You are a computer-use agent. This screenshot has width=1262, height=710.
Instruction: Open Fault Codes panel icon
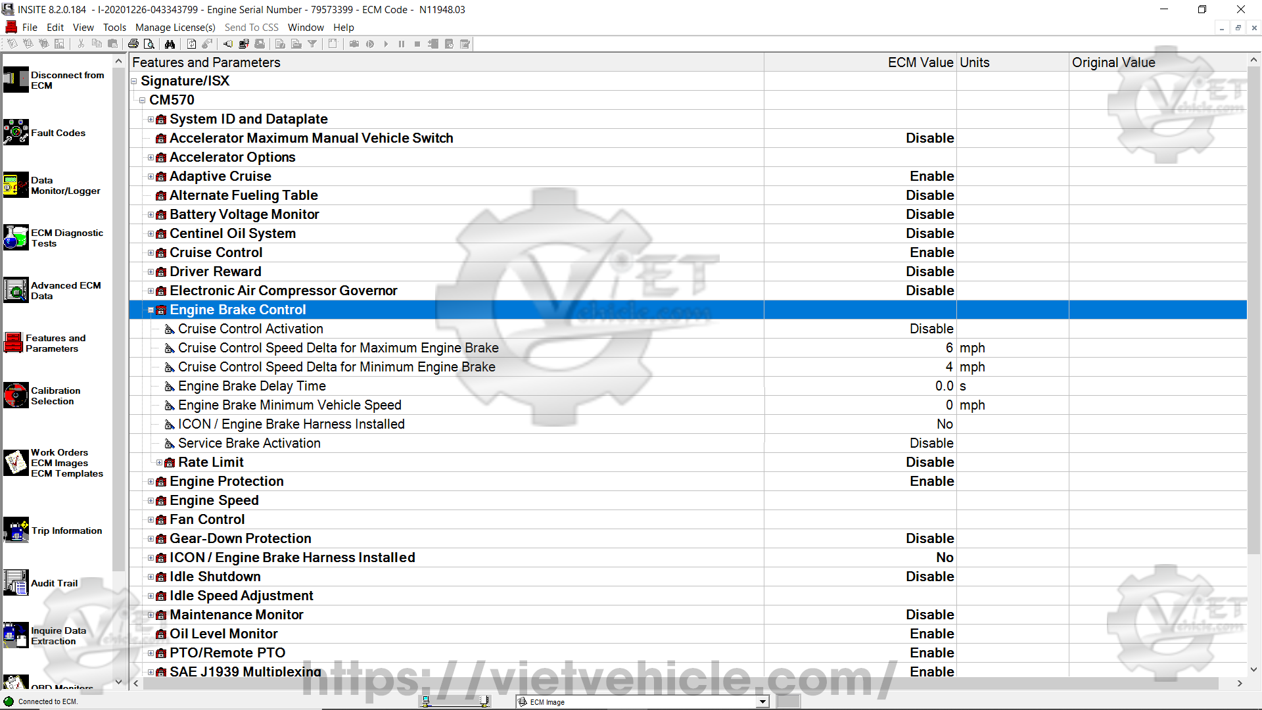point(16,132)
